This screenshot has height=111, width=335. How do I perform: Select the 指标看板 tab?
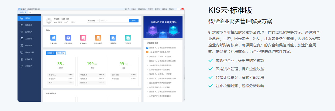coord(60,53)
